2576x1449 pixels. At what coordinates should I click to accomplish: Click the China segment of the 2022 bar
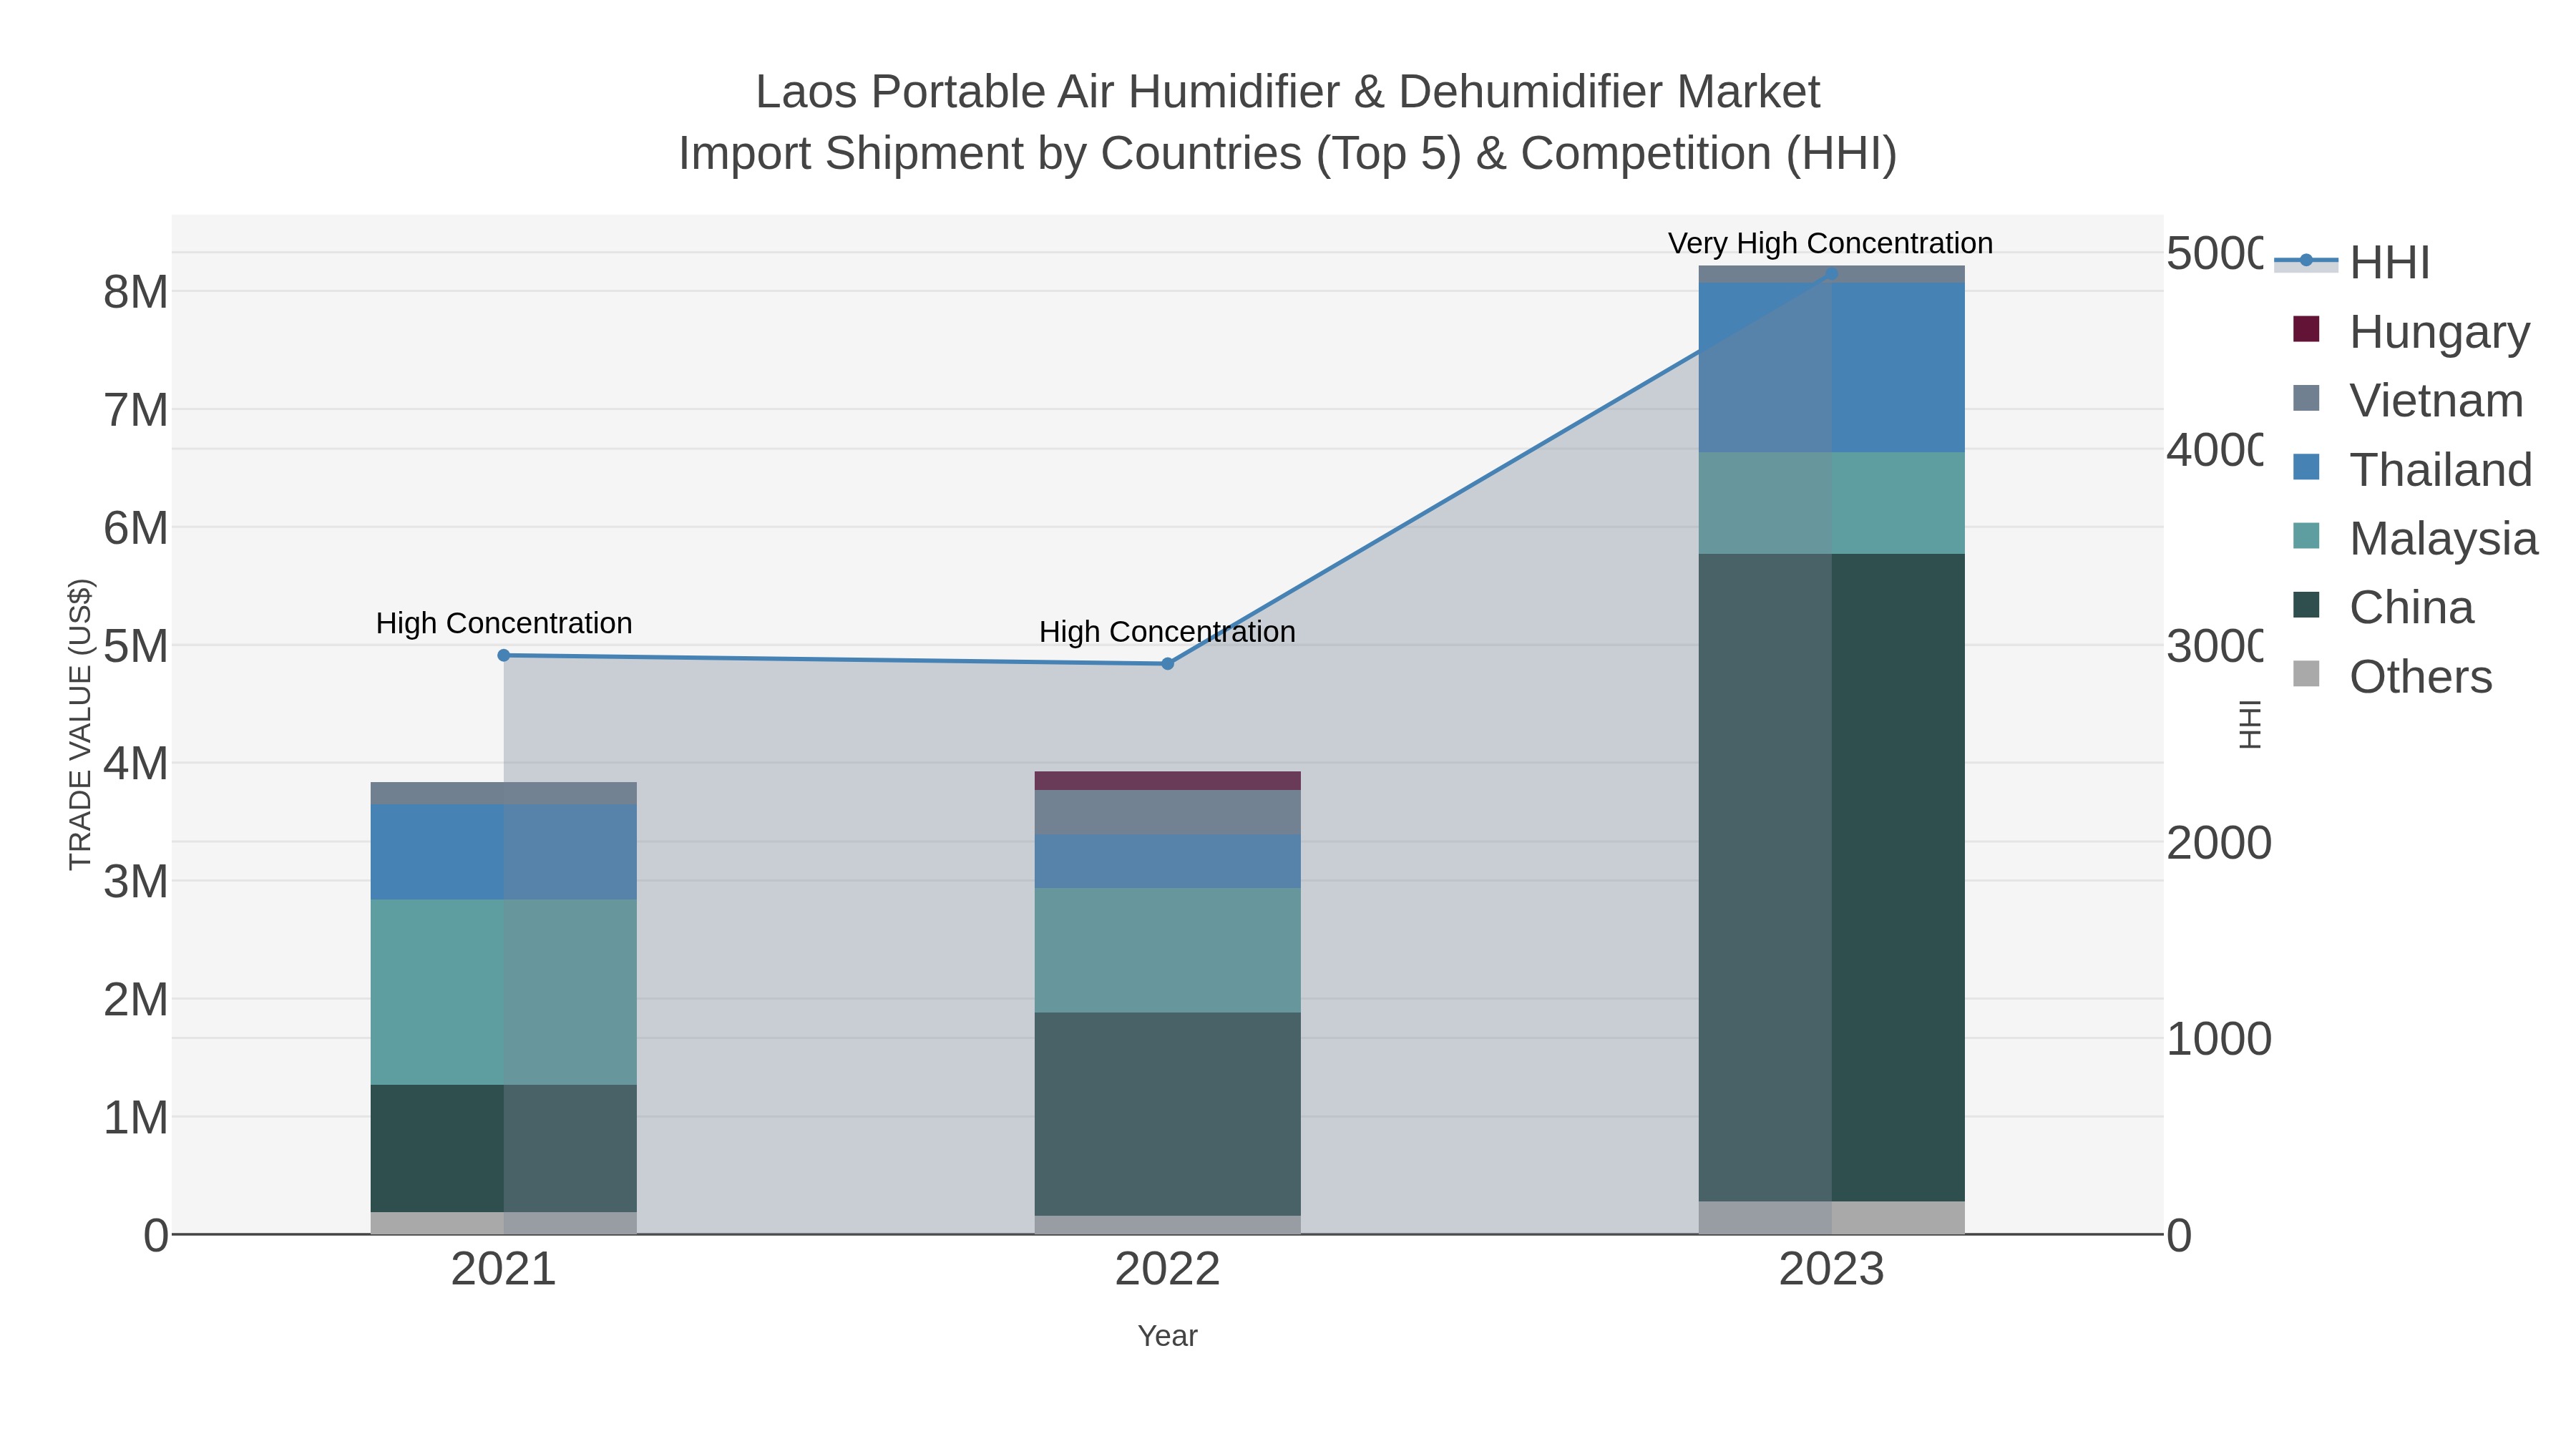click(x=1167, y=1114)
